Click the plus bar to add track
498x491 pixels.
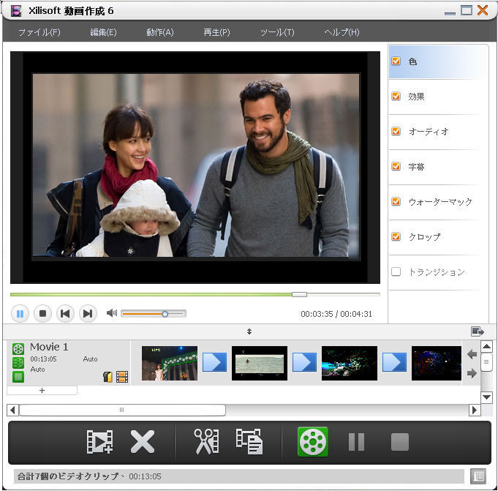click(x=42, y=391)
